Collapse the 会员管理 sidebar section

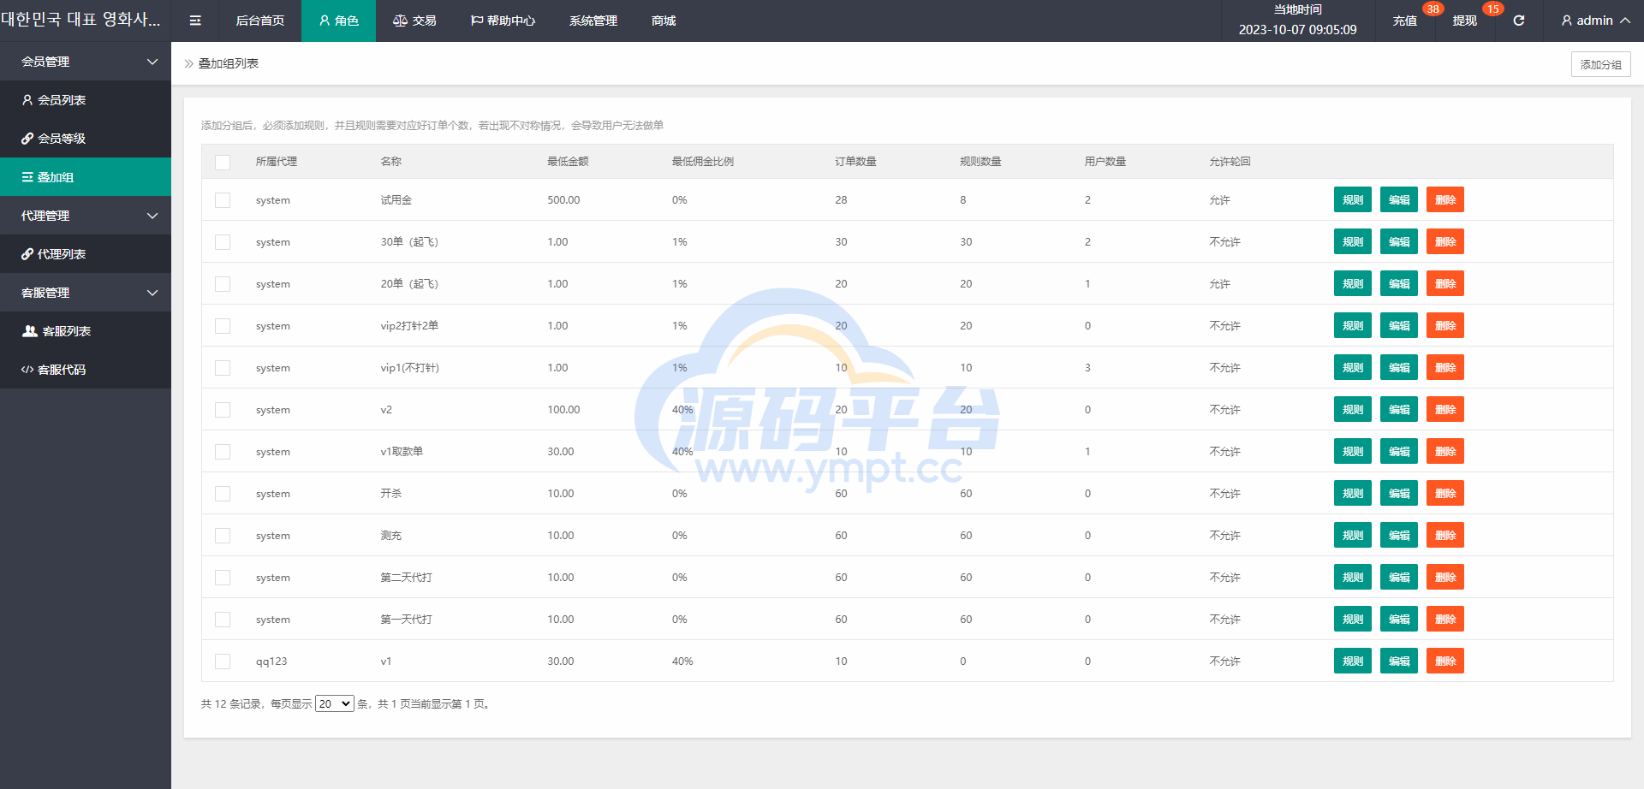pos(86,62)
